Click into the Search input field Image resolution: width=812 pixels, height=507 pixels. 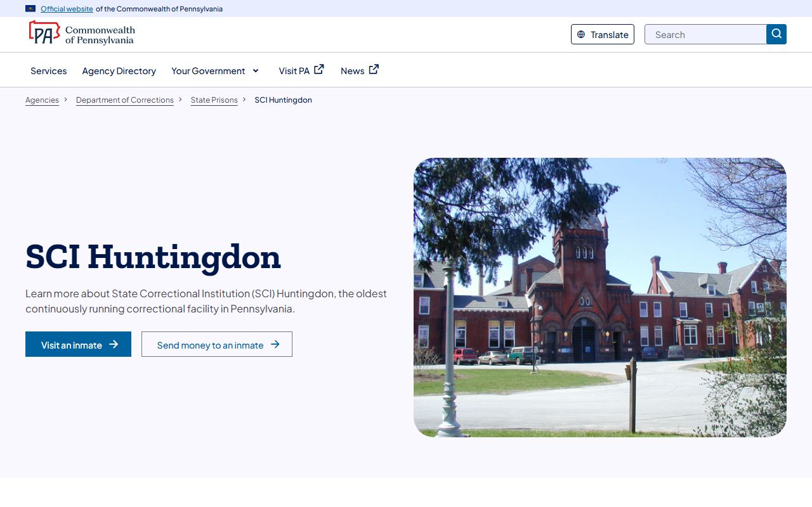tap(705, 34)
